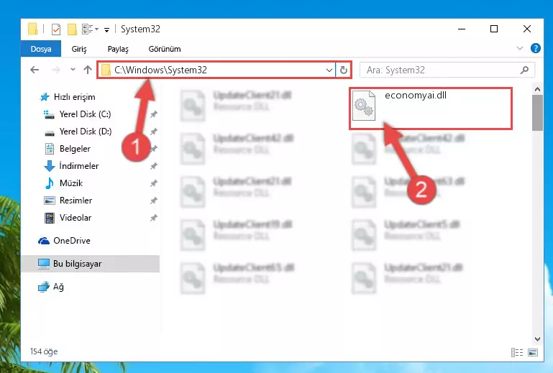Click the back navigation arrow
The image size is (553, 373).
34,70
